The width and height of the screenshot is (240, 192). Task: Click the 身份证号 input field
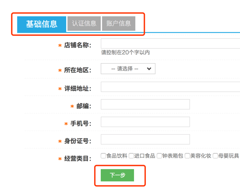145,139
